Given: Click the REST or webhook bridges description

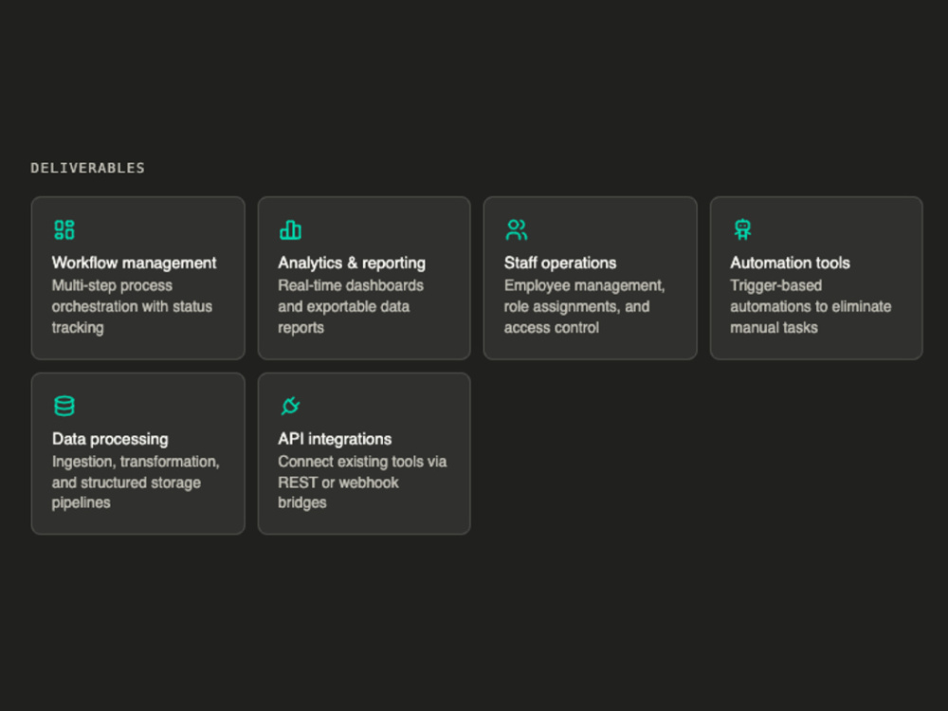Looking at the screenshot, I should click(362, 482).
